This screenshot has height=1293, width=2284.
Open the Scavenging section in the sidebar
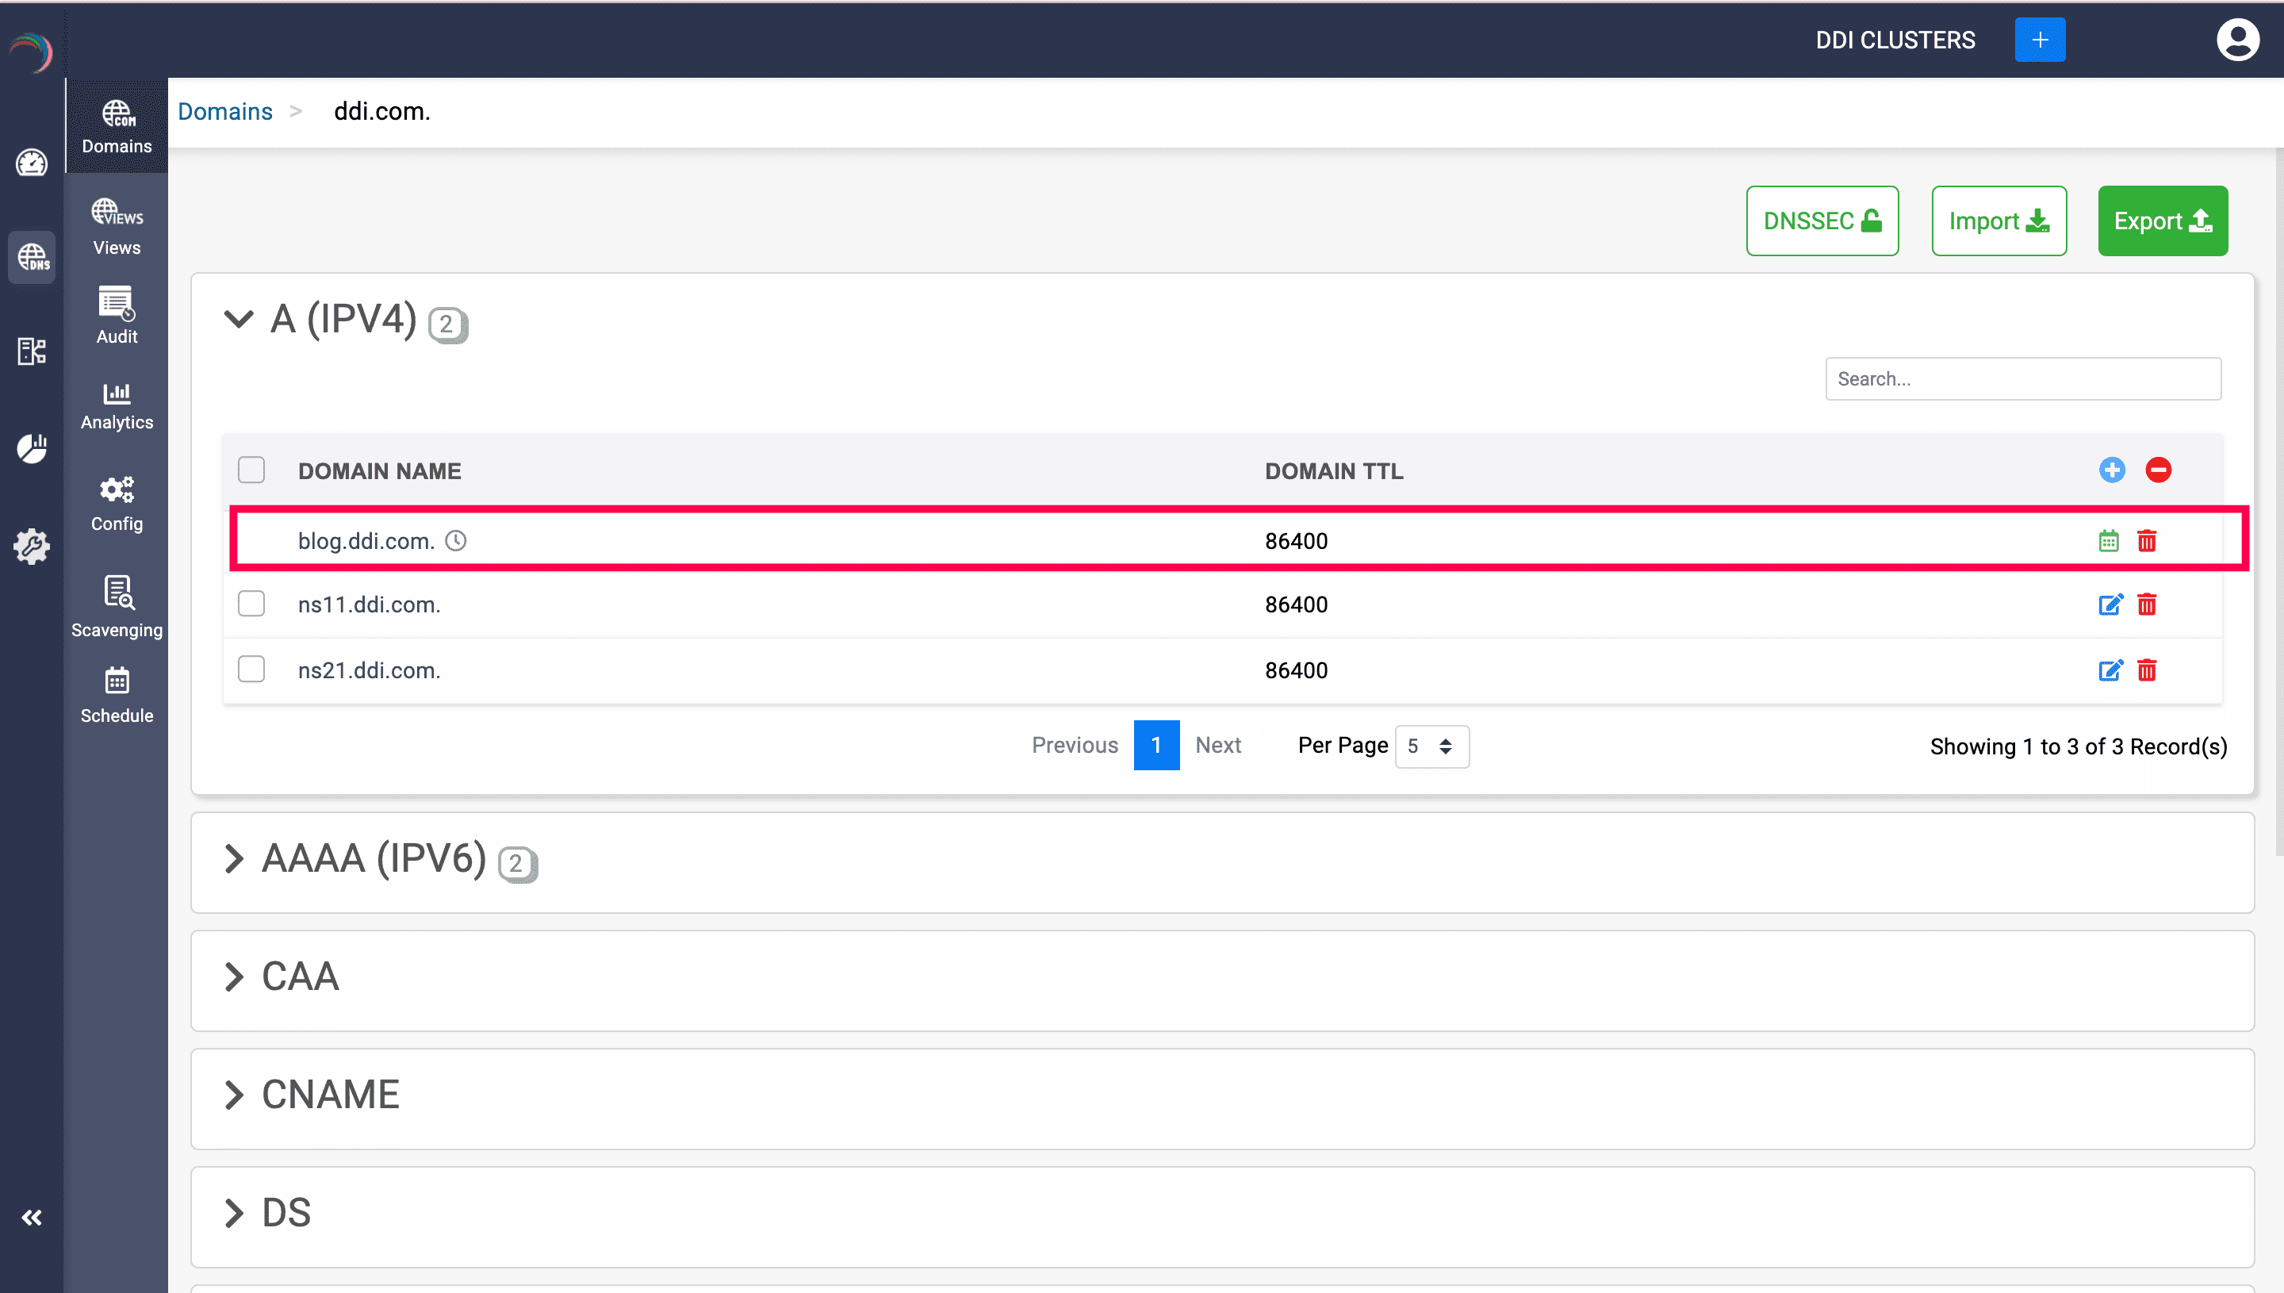tap(117, 608)
